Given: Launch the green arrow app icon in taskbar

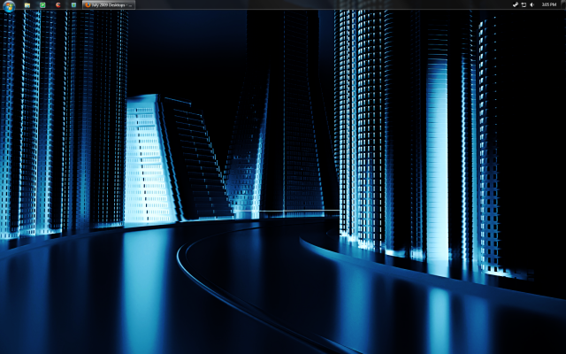Looking at the screenshot, I should coord(73,5).
